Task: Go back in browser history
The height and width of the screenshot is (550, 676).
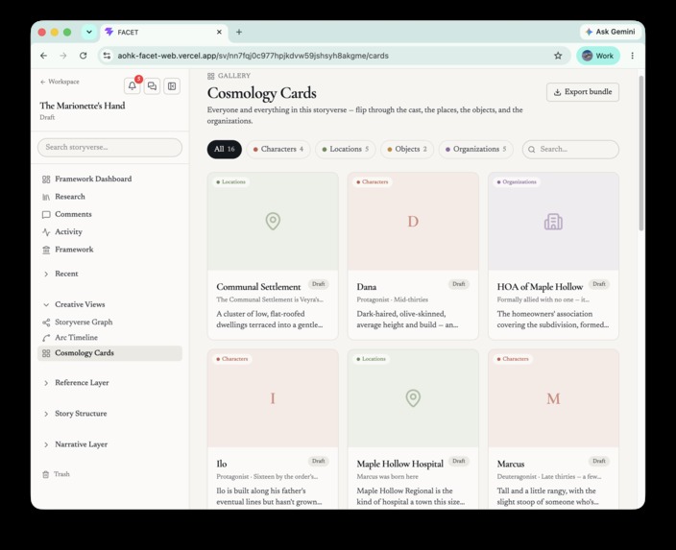Action: pos(43,56)
